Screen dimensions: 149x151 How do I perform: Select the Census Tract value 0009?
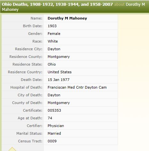click(52, 141)
